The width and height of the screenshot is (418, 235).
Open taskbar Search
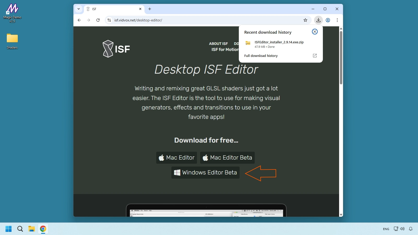pos(20,229)
